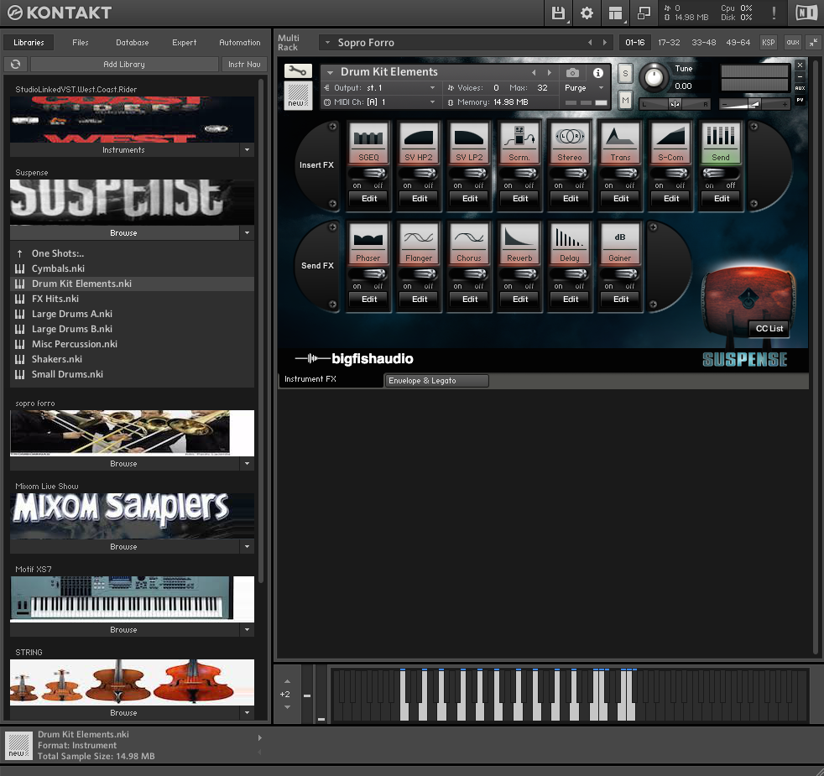Expand the West Coast Rider Instruments dropdown arrow
Viewport: 824px width, 776px height.
247,149
